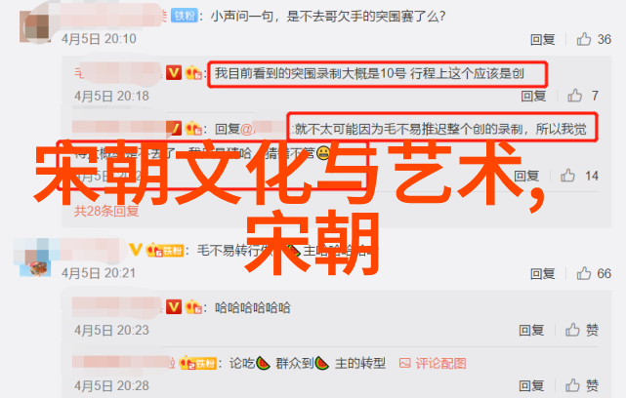Reply to the 20:10 comment
Screen dimensions: 626x398
pos(543,39)
